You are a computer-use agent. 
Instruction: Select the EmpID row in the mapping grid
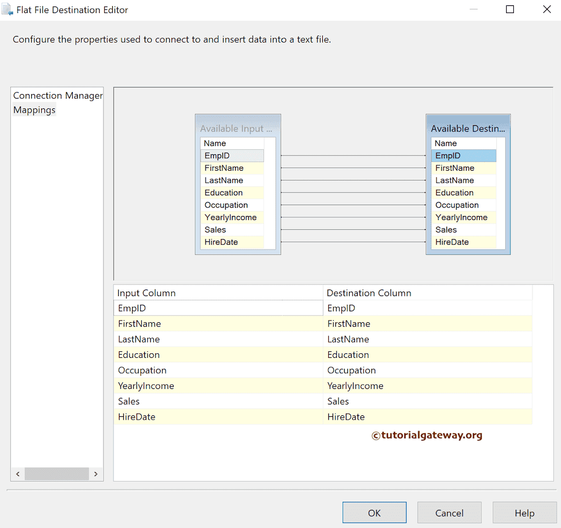tap(218, 307)
